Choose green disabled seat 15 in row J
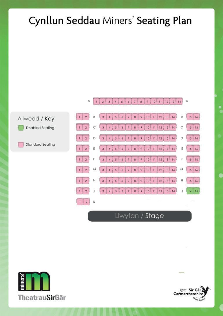The width and height of the screenshot is (223, 316). coord(196,191)
